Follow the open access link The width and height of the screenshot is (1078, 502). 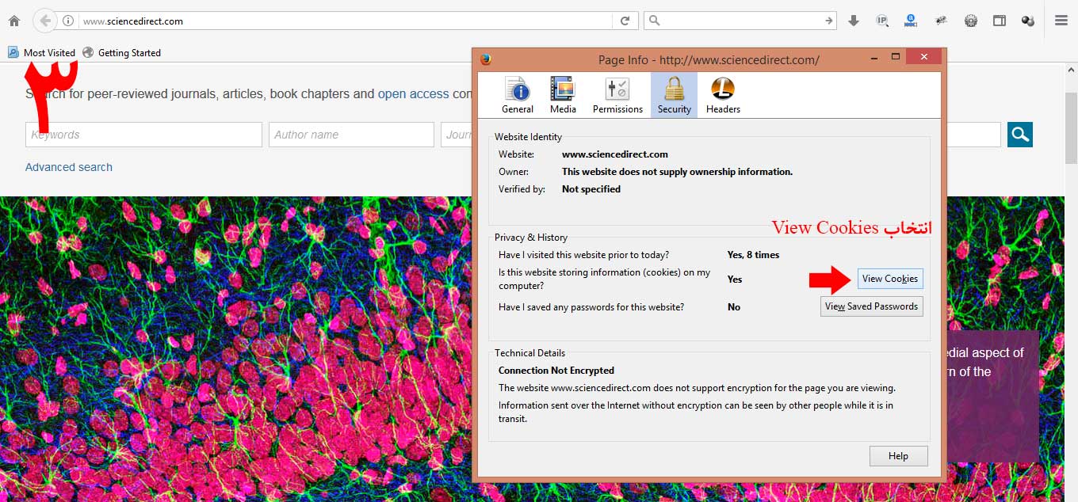(413, 93)
